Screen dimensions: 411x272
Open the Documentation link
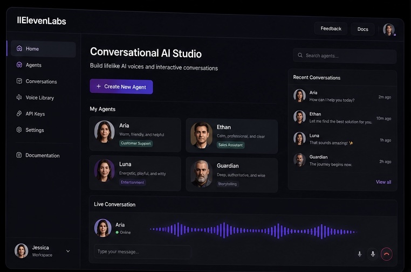click(x=43, y=156)
